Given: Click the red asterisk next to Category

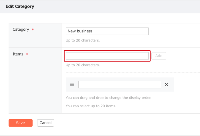Looking at the screenshot, I should pos(33,29).
